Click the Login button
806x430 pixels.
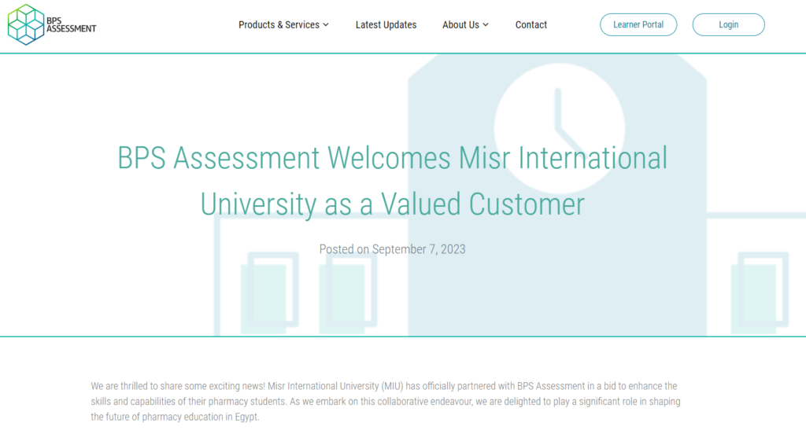(728, 24)
